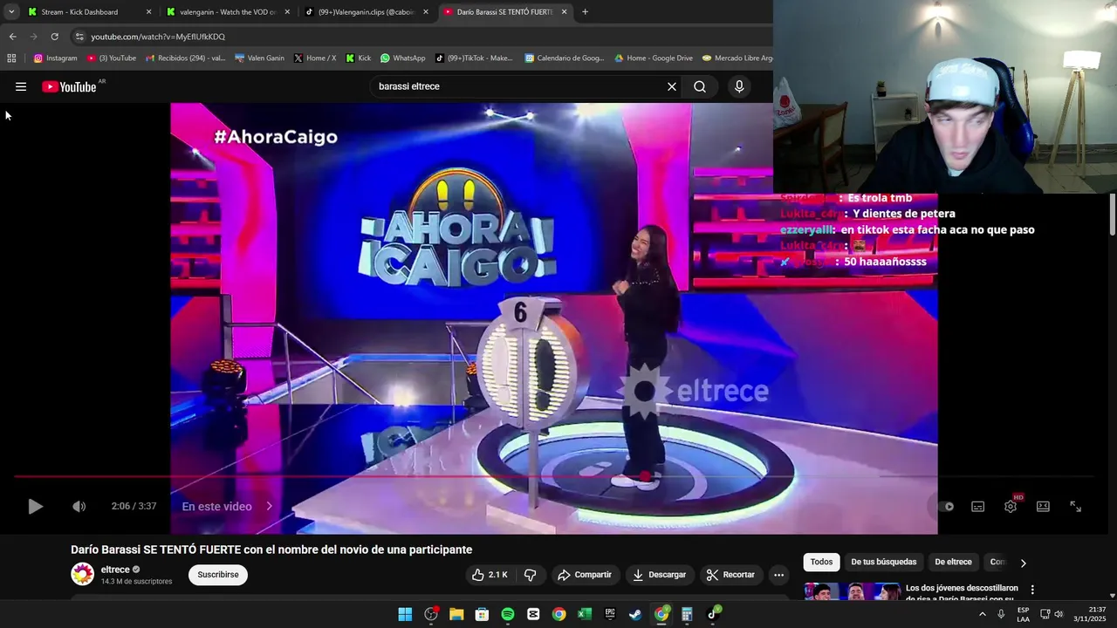The width and height of the screenshot is (1117, 628).
Task: Open the '(3) YouTube' bookmark
Action: [112, 58]
